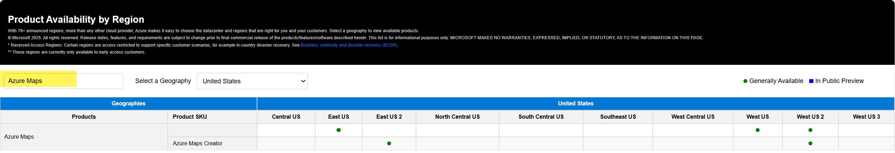Click the West US 3 column header

pyautogui.click(x=867, y=117)
